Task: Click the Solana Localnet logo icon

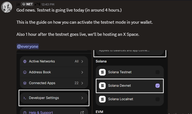Action: pyautogui.click(x=102, y=99)
